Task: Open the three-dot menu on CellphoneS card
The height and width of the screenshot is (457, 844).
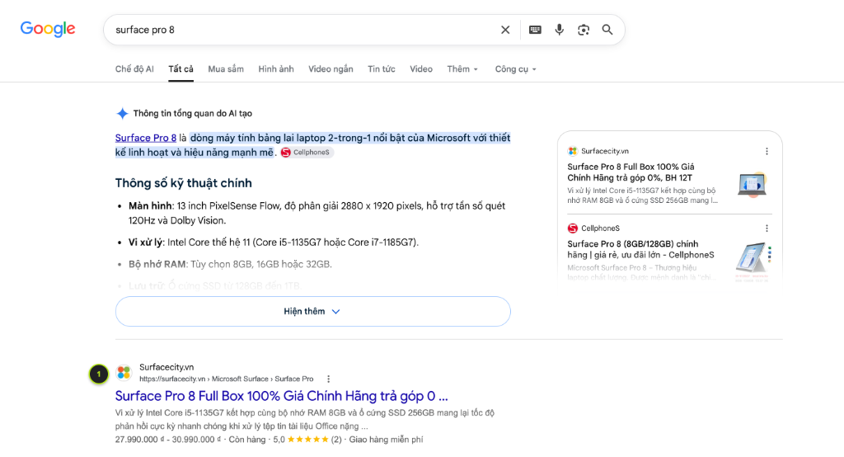Action: [767, 228]
